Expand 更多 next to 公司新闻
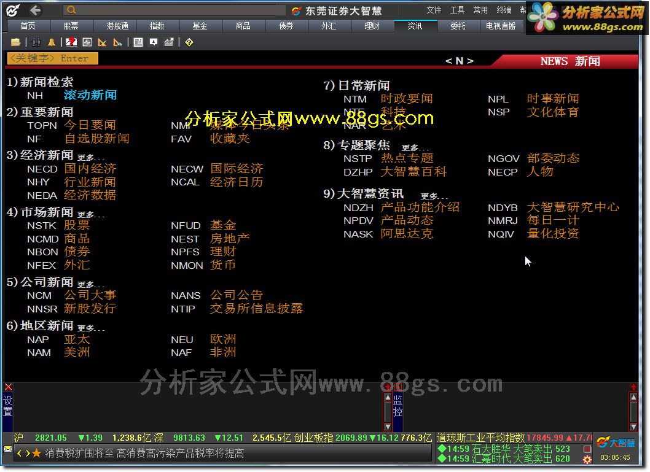The width and height of the screenshot is (650, 472). pyautogui.click(x=91, y=284)
